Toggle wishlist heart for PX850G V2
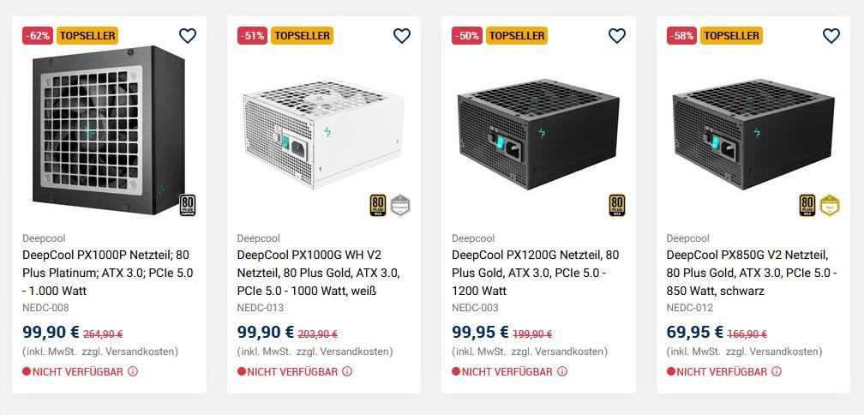The height and width of the screenshot is (415, 864). point(831,36)
